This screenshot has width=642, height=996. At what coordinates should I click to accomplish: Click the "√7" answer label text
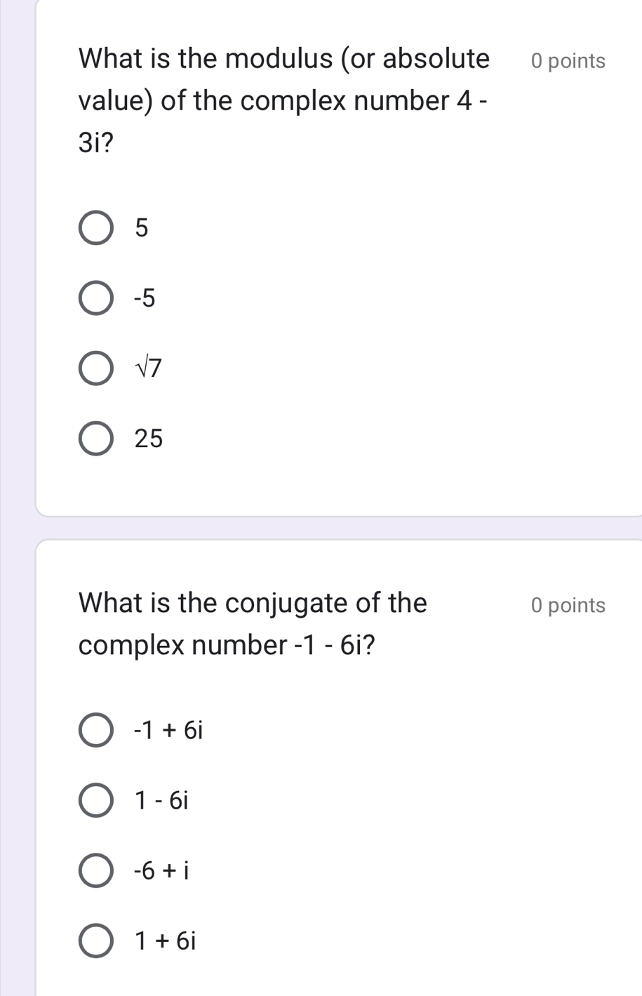[x=149, y=368]
